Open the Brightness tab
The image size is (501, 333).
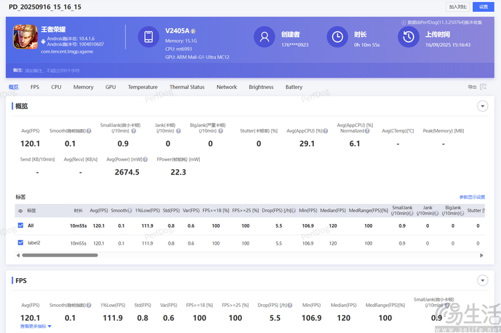[x=261, y=87]
